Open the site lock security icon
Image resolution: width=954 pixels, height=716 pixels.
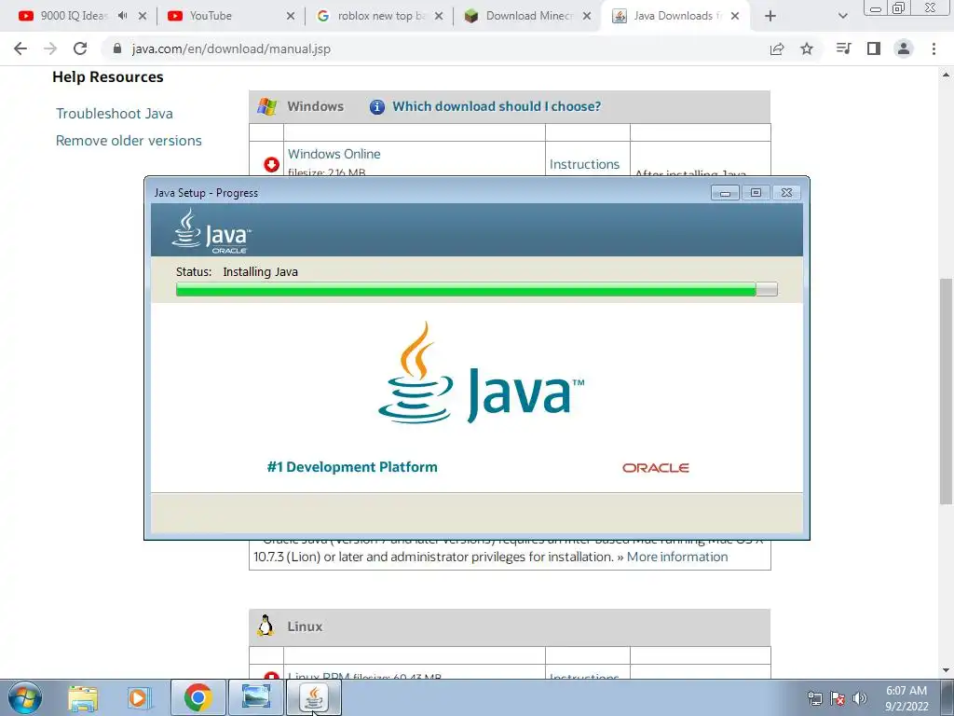coord(117,48)
